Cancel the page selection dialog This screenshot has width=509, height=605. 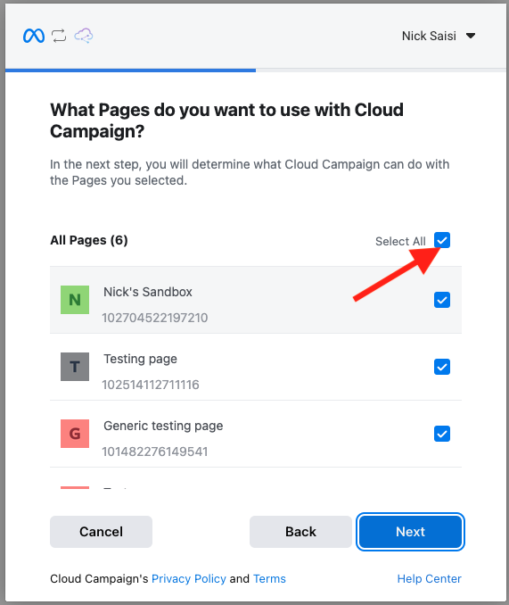click(101, 532)
